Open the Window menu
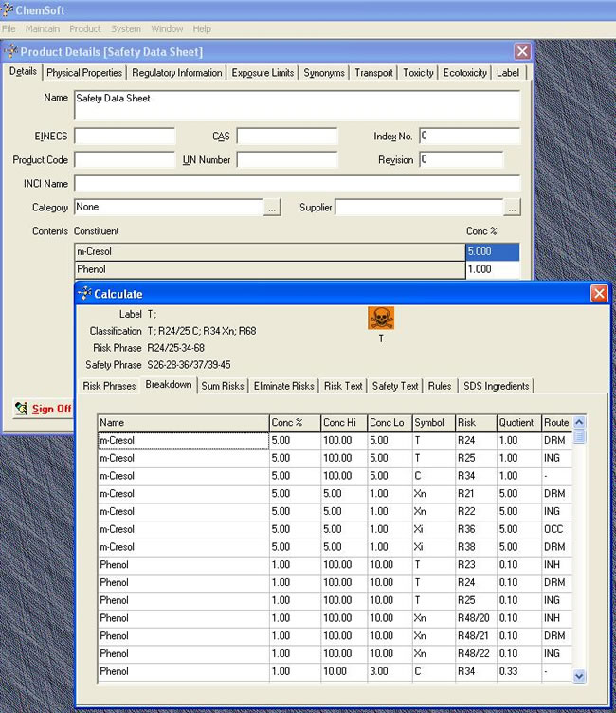This screenshot has height=713, width=616. (167, 29)
